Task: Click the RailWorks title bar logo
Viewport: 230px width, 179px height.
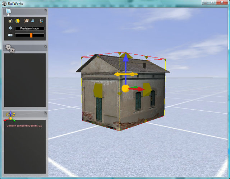Action: pyautogui.click(x=4, y=3)
